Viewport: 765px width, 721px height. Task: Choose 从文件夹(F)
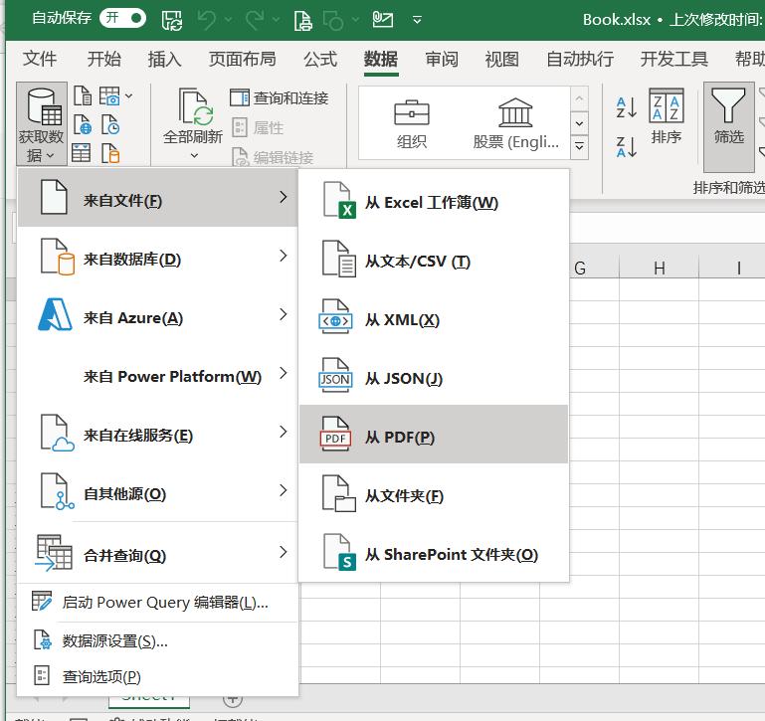pyautogui.click(x=434, y=493)
